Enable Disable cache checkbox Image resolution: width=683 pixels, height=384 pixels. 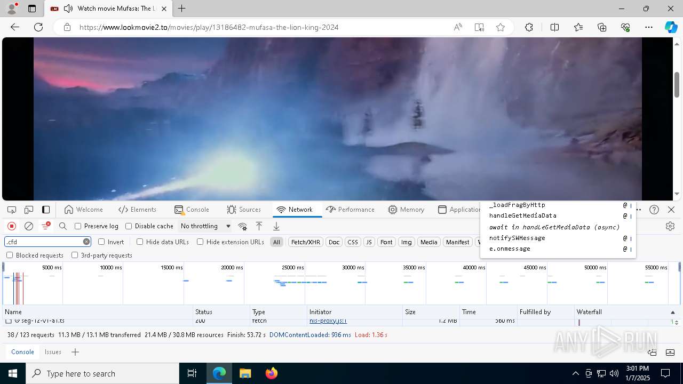129,226
